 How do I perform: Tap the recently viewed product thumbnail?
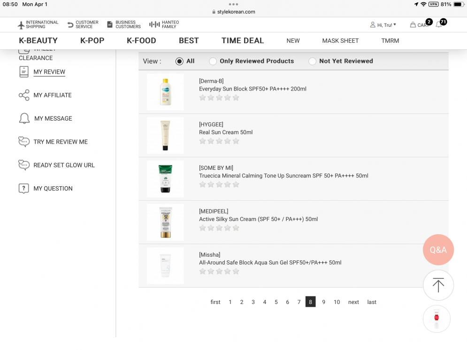pos(436,319)
